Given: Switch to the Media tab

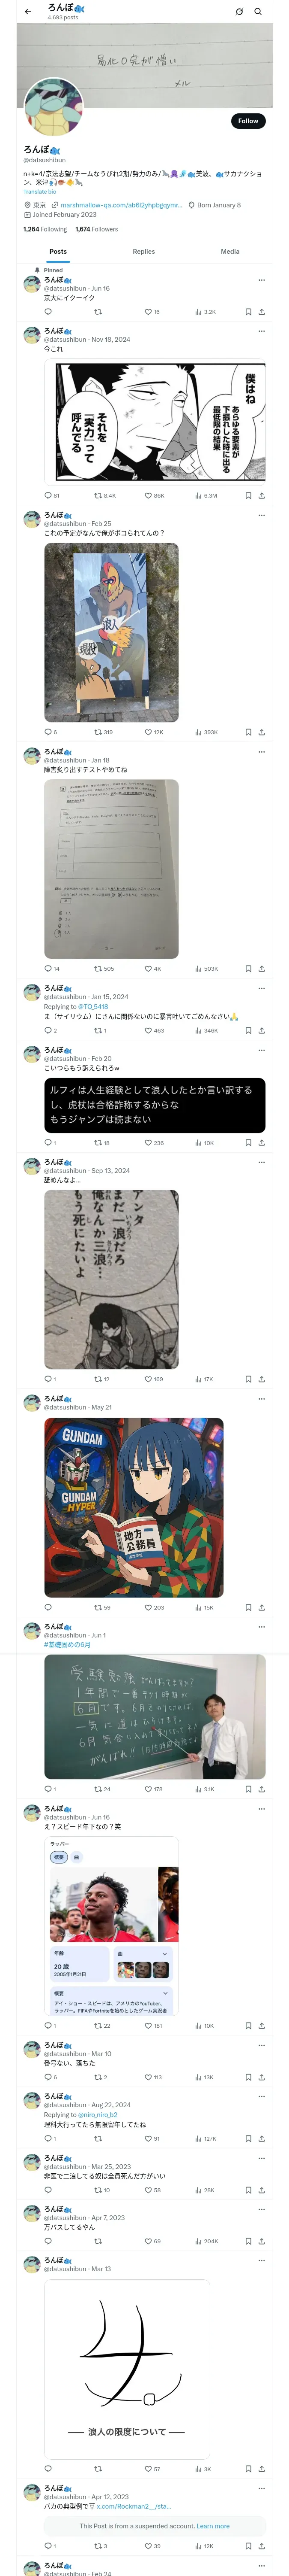Looking at the screenshot, I should tap(230, 251).
